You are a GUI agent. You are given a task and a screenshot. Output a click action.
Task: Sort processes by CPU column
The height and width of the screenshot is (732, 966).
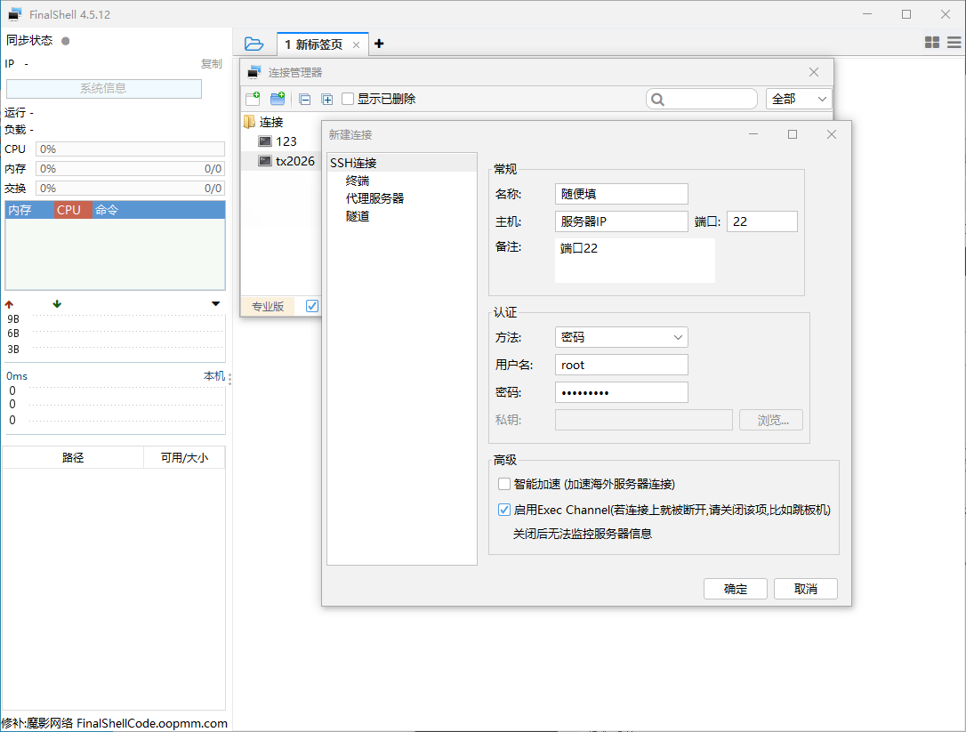coord(73,210)
